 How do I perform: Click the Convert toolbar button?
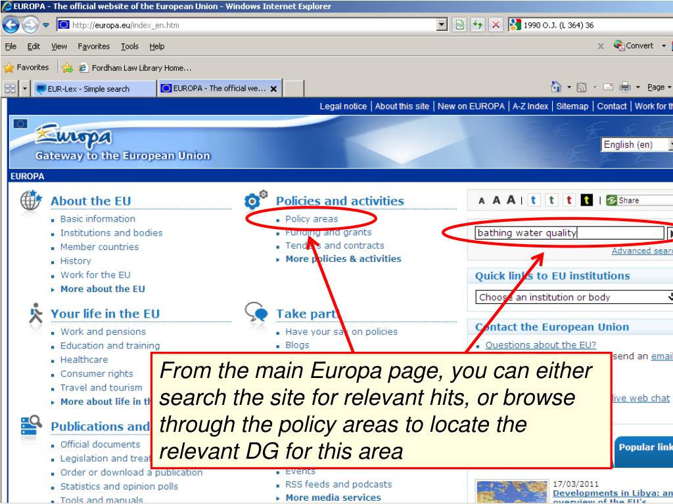tap(634, 45)
